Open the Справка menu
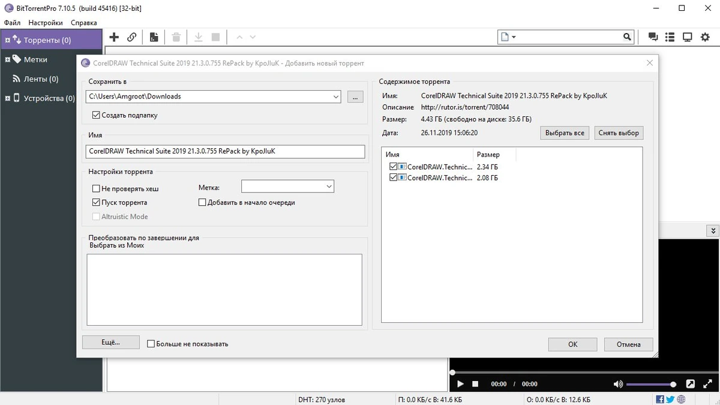This screenshot has height=405, width=720. [83, 23]
